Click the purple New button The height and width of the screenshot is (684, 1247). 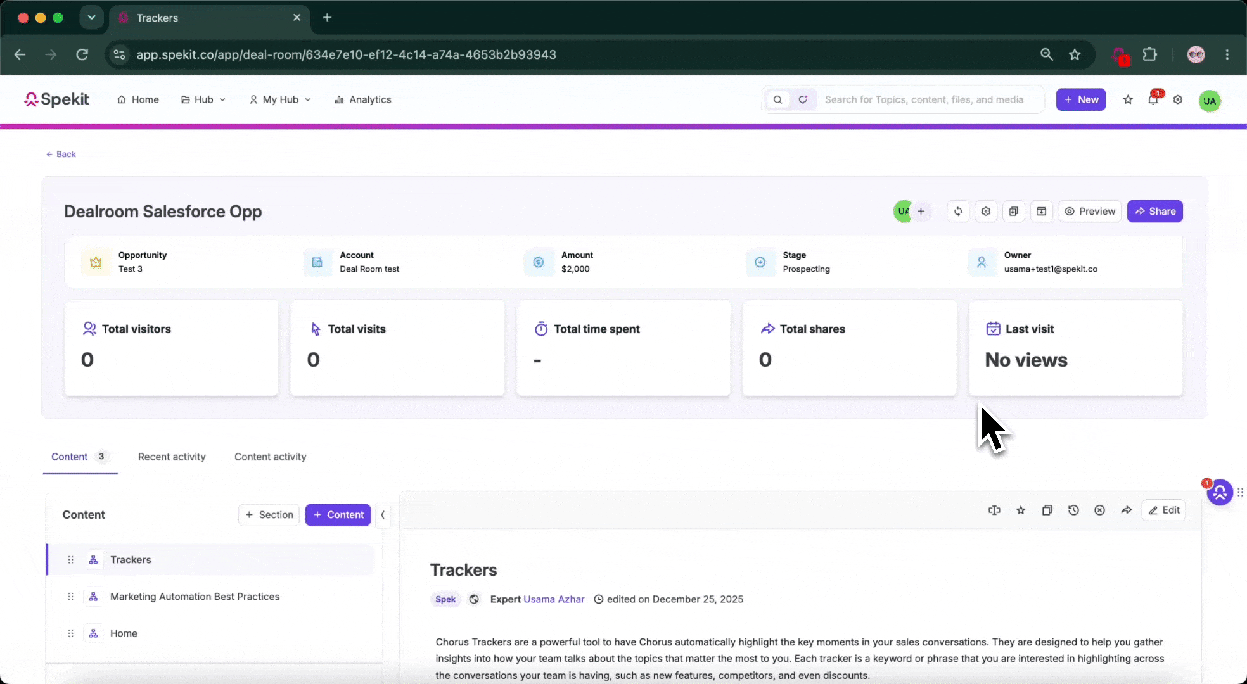[x=1081, y=99]
